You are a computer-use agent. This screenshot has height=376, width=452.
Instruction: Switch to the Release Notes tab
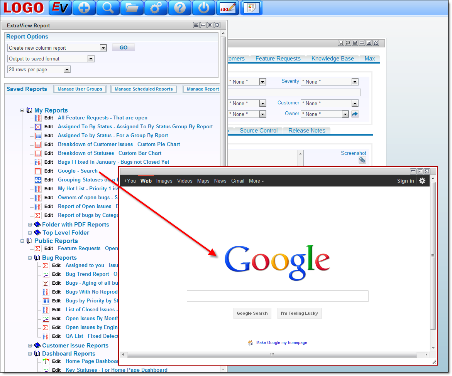click(x=307, y=131)
